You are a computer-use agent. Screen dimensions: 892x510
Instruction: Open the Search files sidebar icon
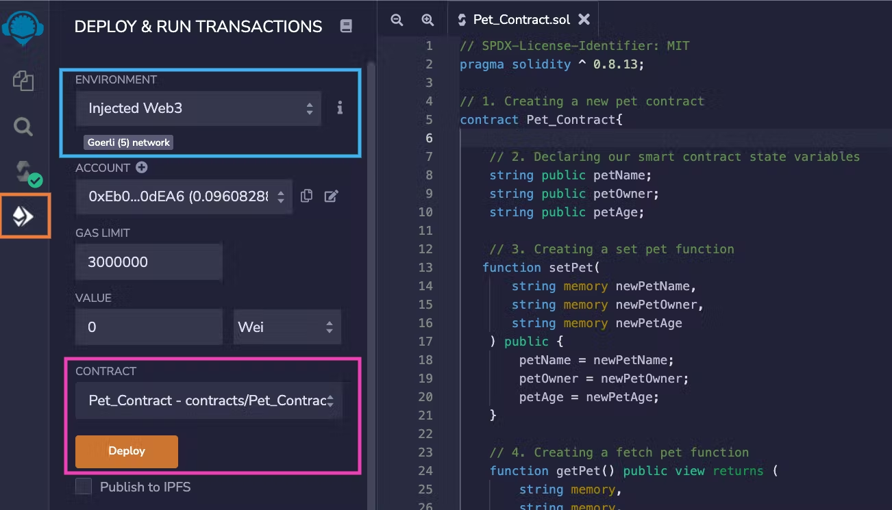23,127
